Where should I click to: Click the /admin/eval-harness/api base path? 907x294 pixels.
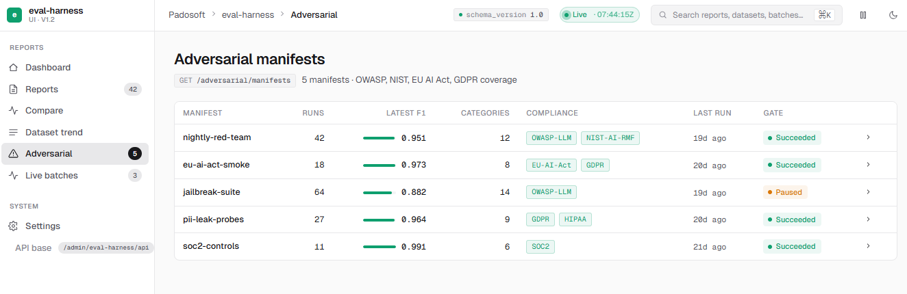pos(106,248)
